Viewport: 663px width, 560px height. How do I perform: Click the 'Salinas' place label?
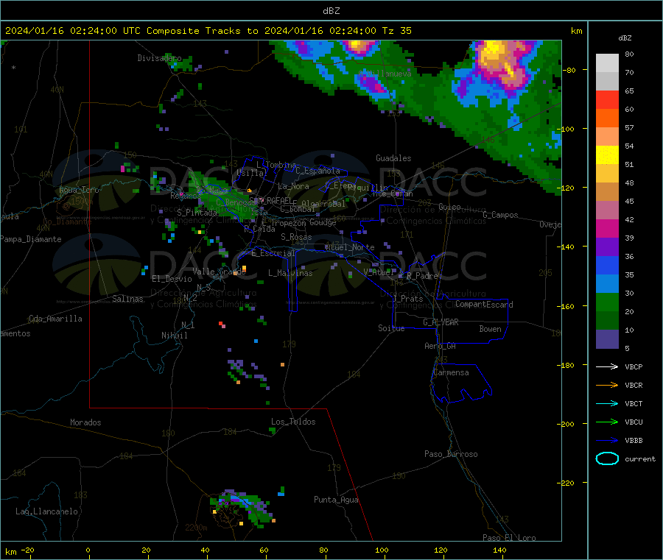click(127, 299)
